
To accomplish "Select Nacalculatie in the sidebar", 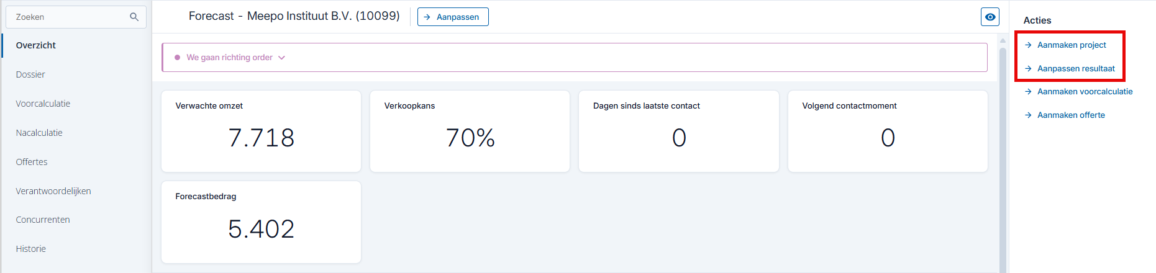I will (39, 133).
